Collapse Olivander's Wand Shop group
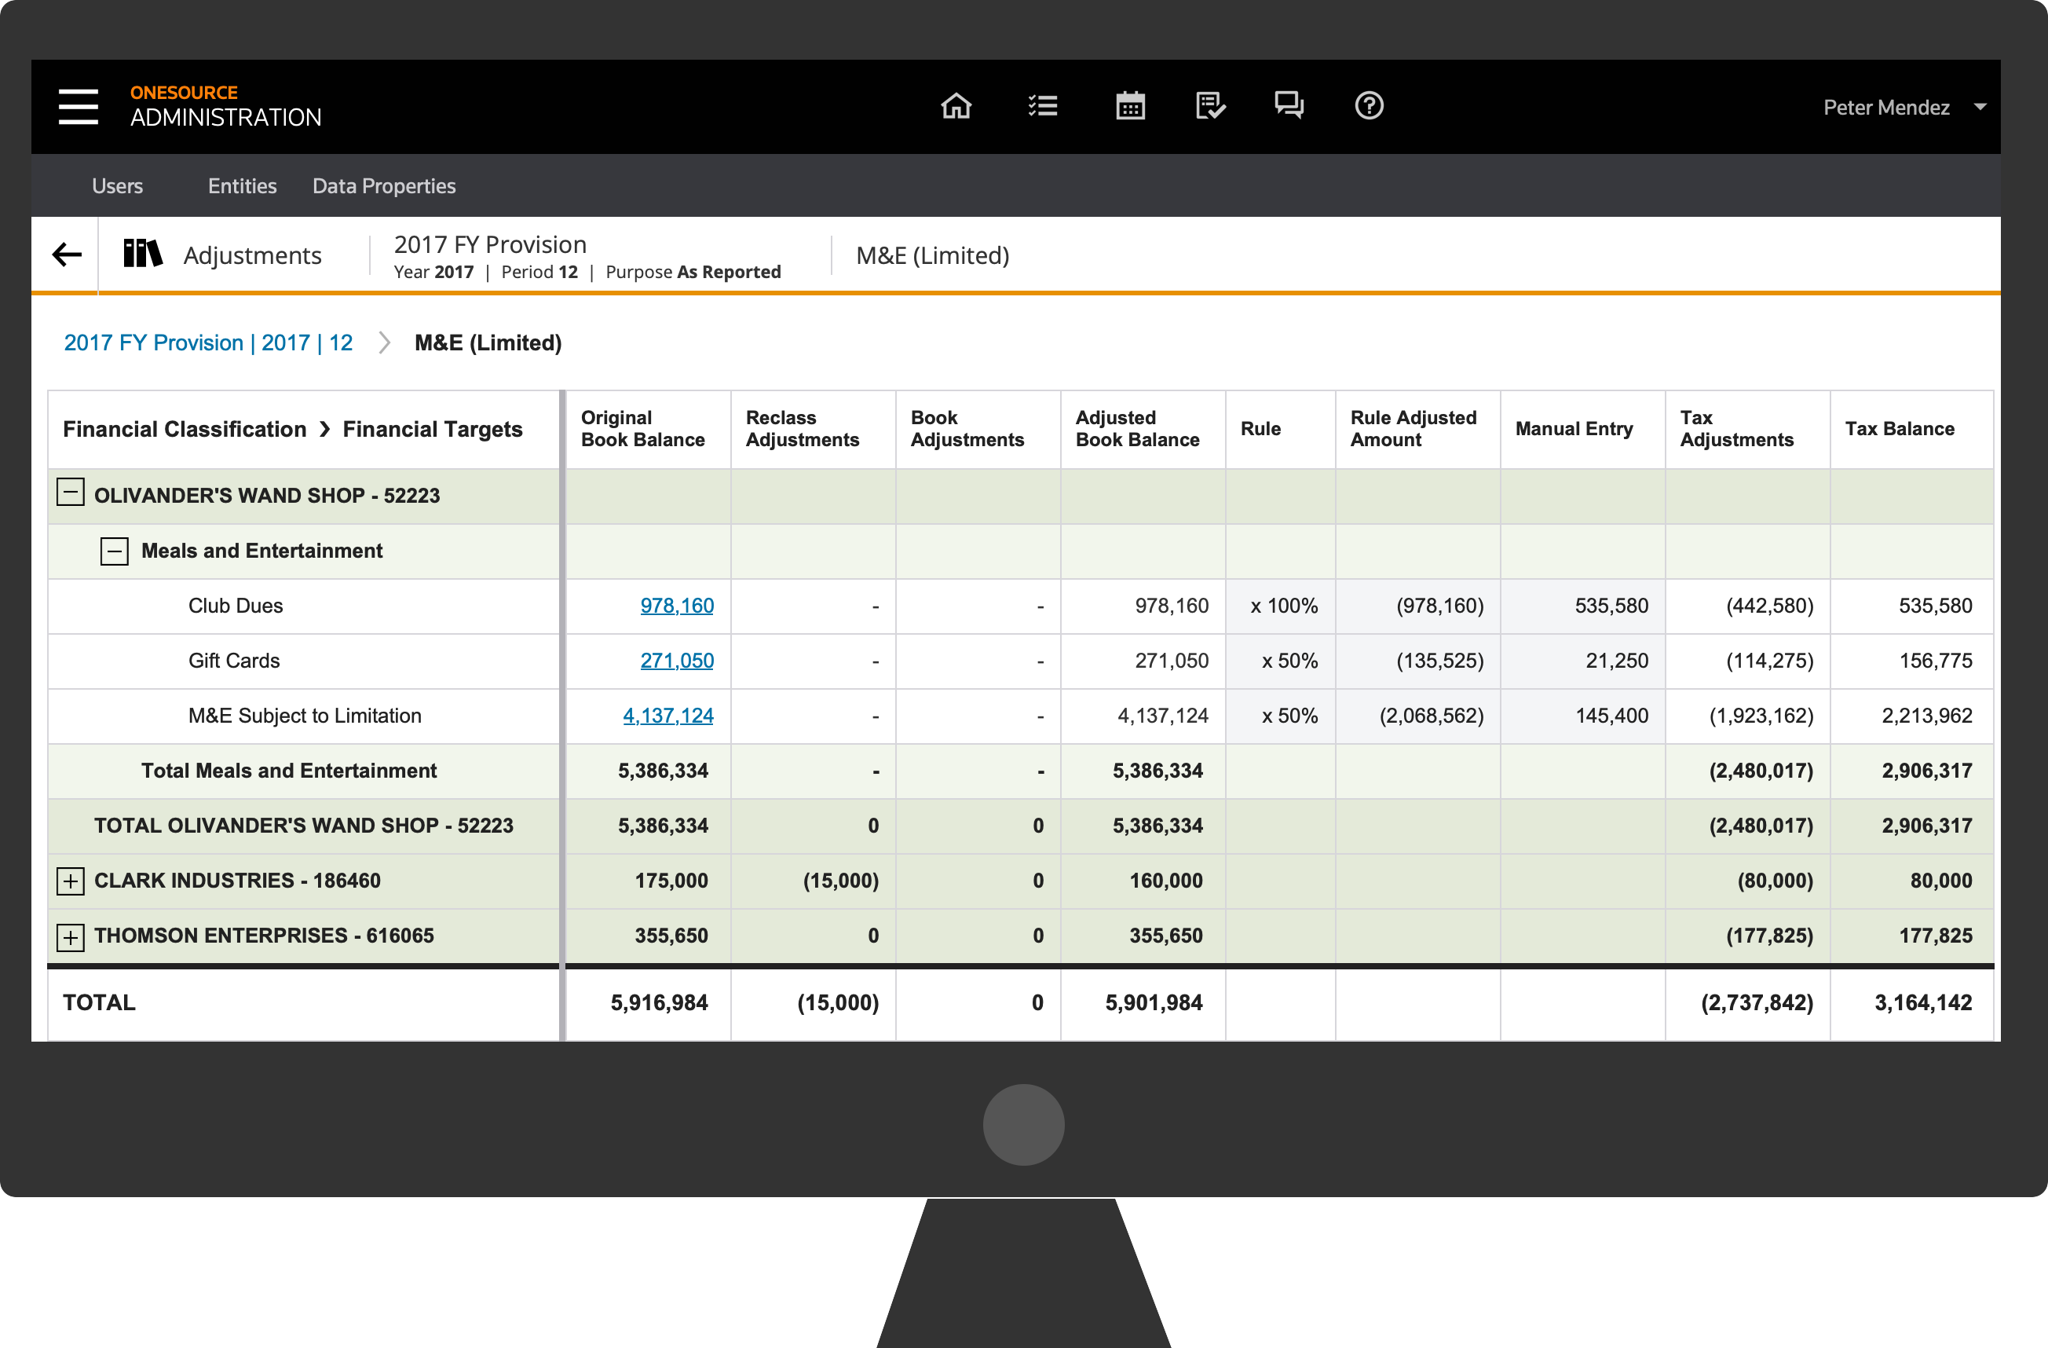 (71, 494)
